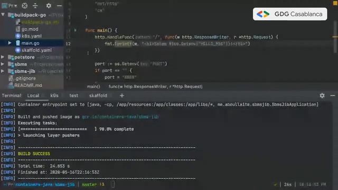Collapse the buildpack-go folder
Viewport: 338px width, 190px height.
point(3,15)
